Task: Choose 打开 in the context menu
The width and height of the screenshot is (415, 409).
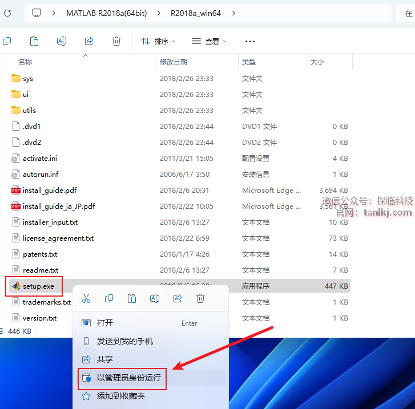Action: point(151,323)
